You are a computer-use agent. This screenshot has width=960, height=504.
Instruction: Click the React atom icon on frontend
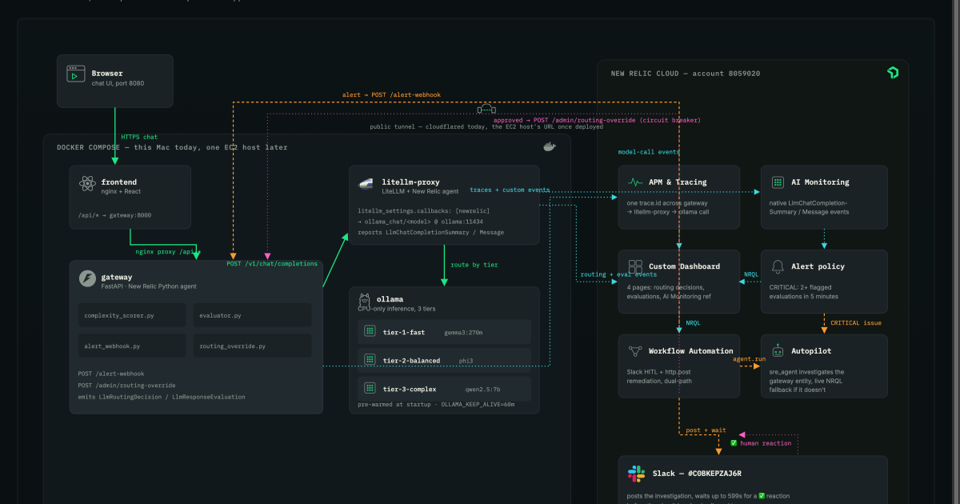88,184
